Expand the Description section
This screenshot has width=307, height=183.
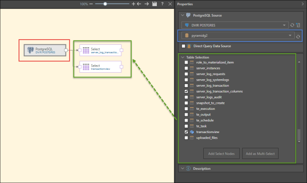point(182,168)
